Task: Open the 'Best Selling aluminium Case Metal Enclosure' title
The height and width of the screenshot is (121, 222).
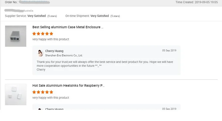Action: [68, 27]
